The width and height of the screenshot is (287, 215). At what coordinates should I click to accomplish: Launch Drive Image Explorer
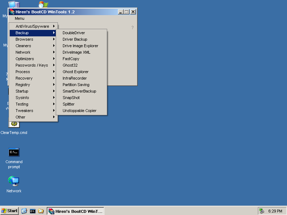click(82, 46)
